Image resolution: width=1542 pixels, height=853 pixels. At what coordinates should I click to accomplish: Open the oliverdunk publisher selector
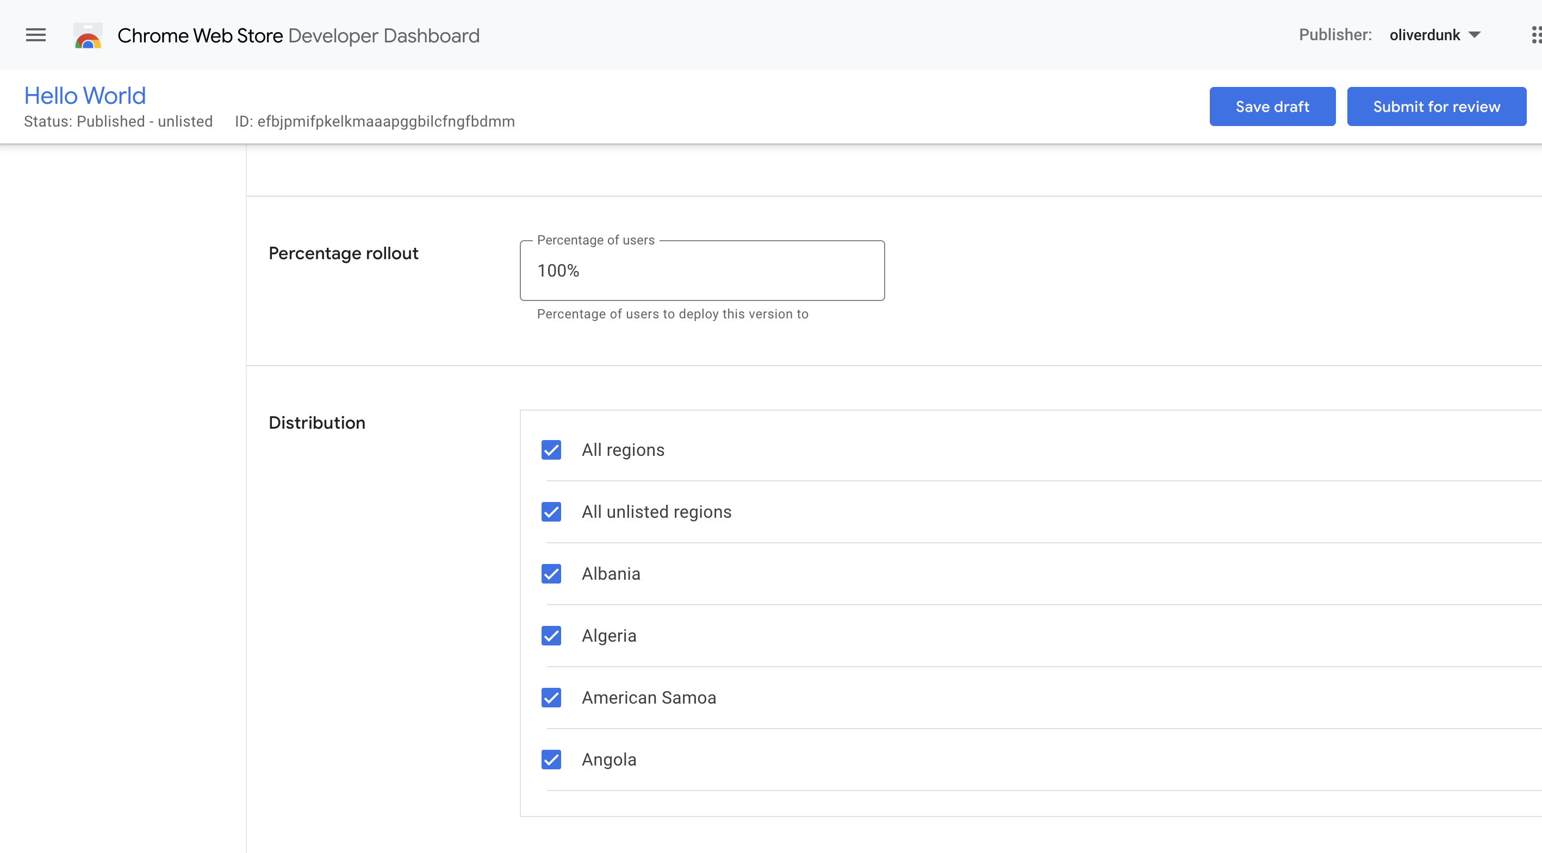pos(1424,35)
